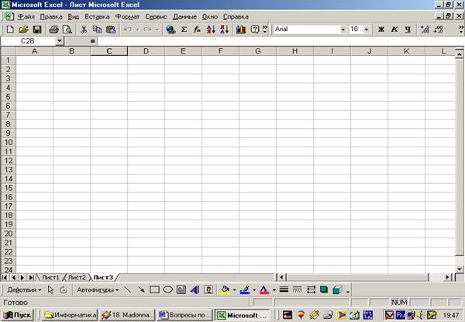
Task: Toggle Bold (Ж) formatting
Action: (381, 29)
